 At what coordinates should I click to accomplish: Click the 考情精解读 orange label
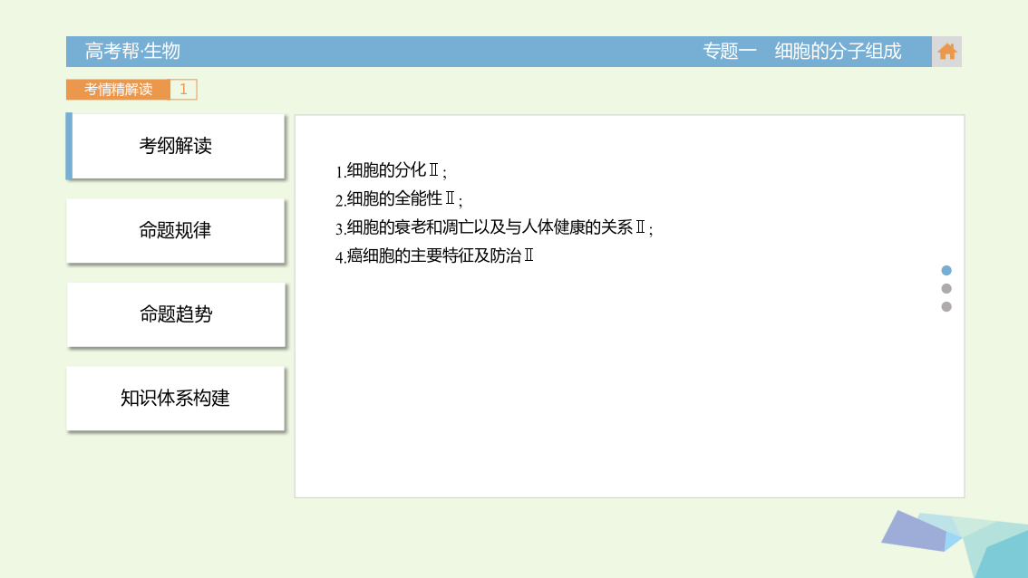(118, 89)
